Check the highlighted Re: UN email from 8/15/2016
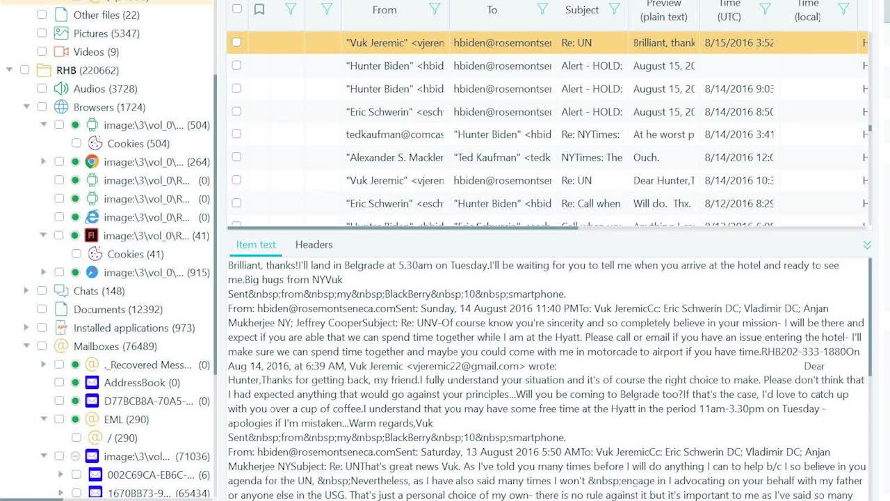890x501 pixels. click(x=236, y=42)
